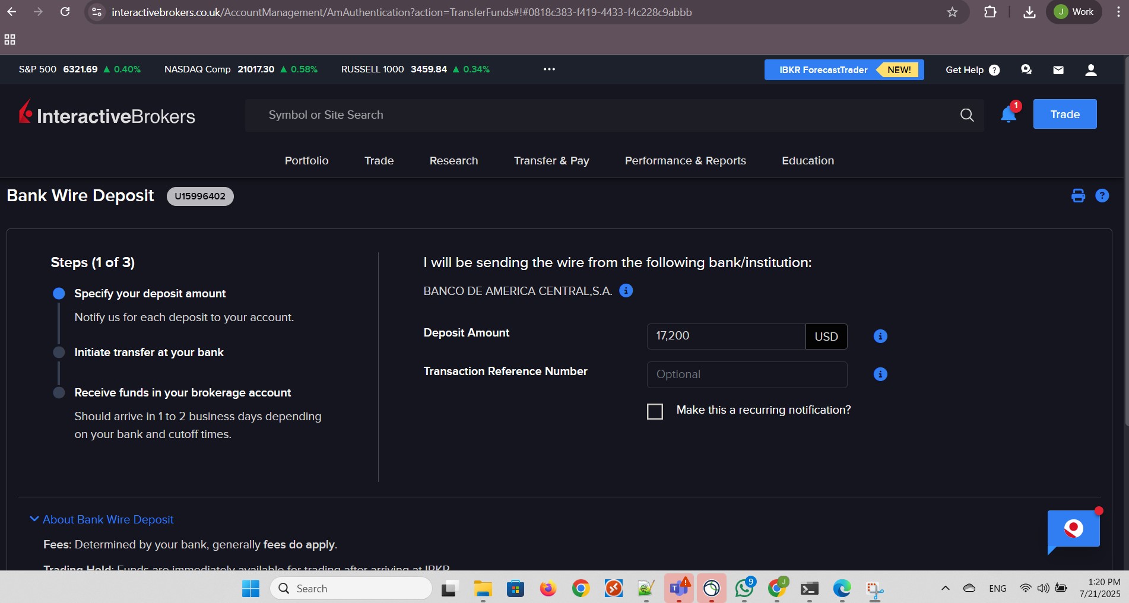Screen dimensions: 1129x603
Task: Open the Research menu
Action: click(x=453, y=161)
